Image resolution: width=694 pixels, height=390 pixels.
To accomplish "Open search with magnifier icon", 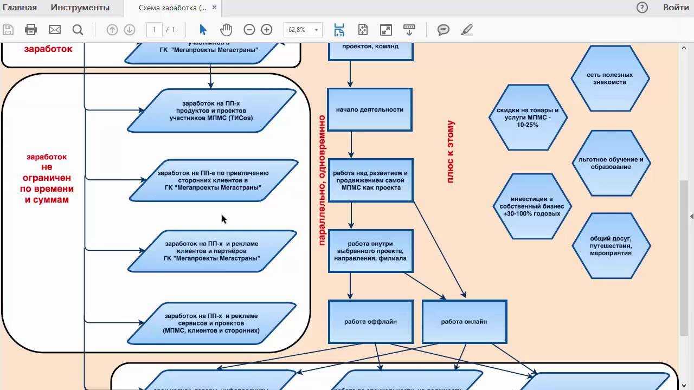I will click(78, 30).
